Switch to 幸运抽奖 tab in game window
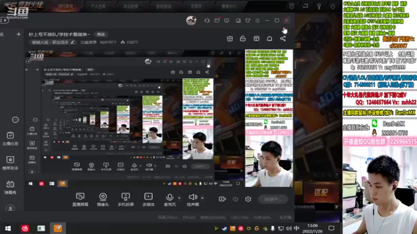This screenshot has height=234, width=417. pos(131,6)
